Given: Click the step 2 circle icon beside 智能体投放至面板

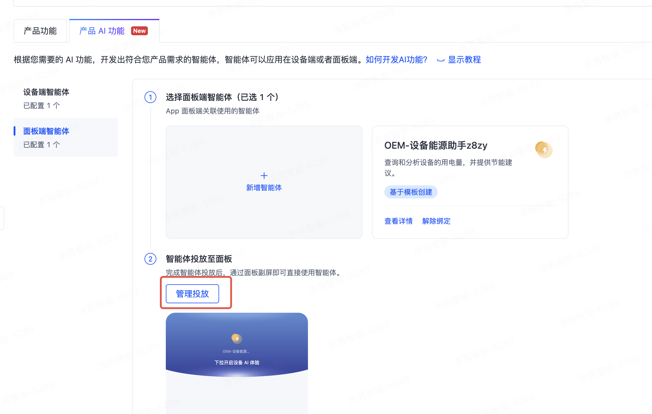Looking at the screenshot, I should pos(150,259).
